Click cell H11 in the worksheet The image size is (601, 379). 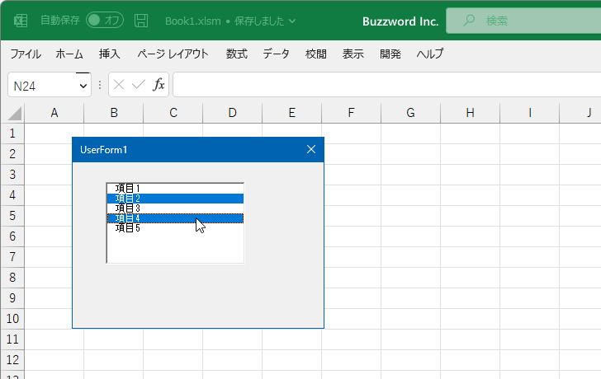[471, 339]
